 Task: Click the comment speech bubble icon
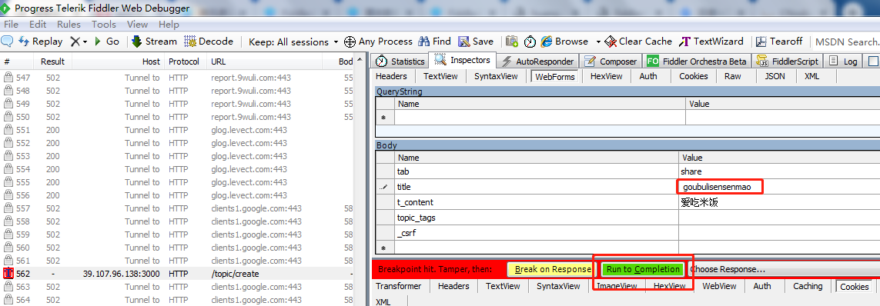7,41
